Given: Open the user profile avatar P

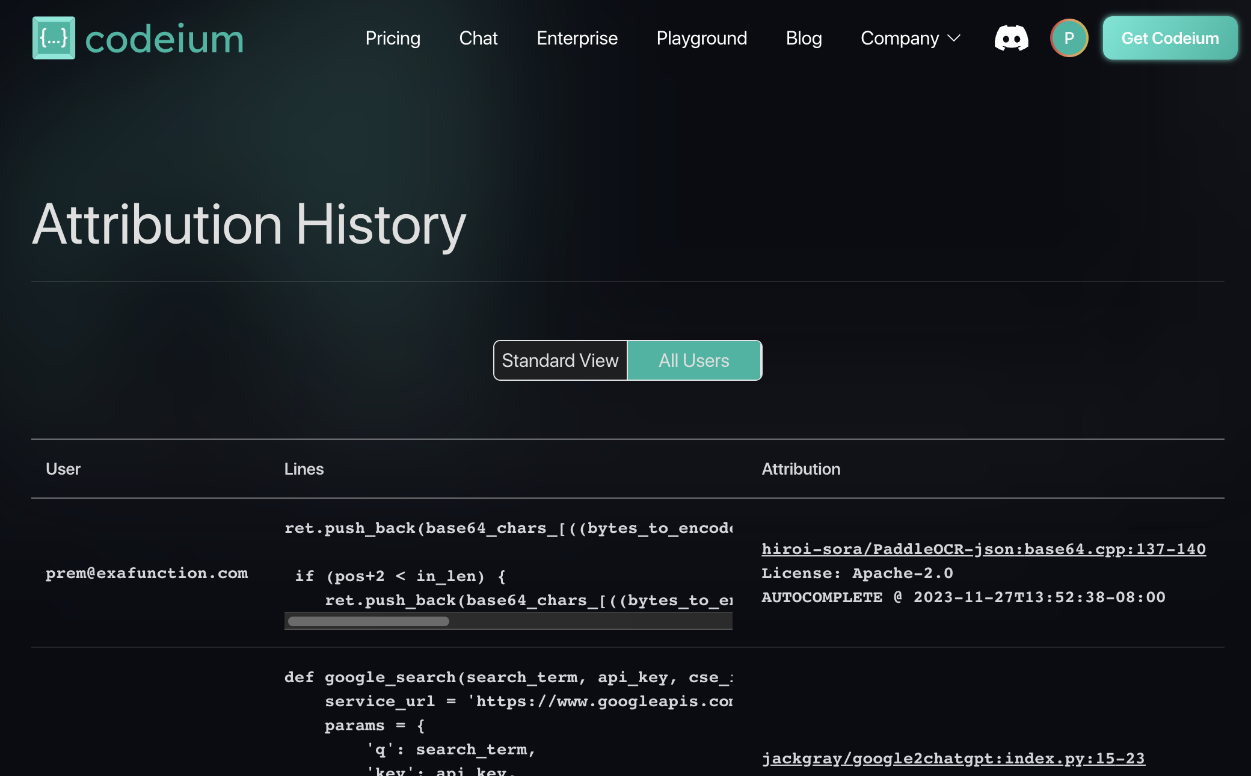Looking at the screenshot, I should [1069, 38].
